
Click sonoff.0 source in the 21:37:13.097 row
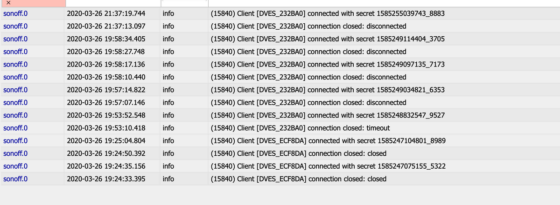[15, 26]
